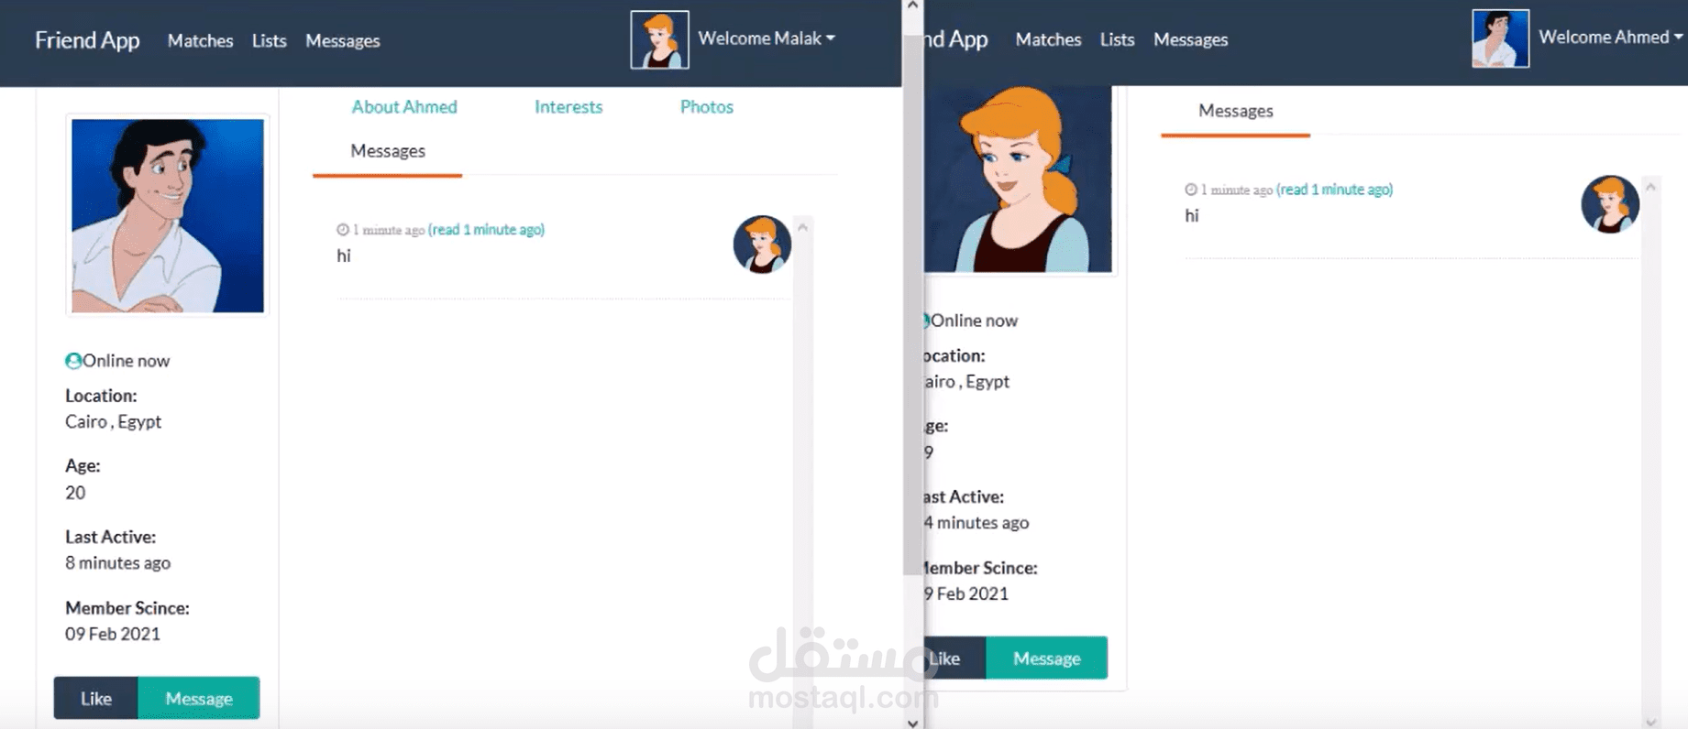
Task: Click Ahmed's large profile photo
Action: (168, 215)
